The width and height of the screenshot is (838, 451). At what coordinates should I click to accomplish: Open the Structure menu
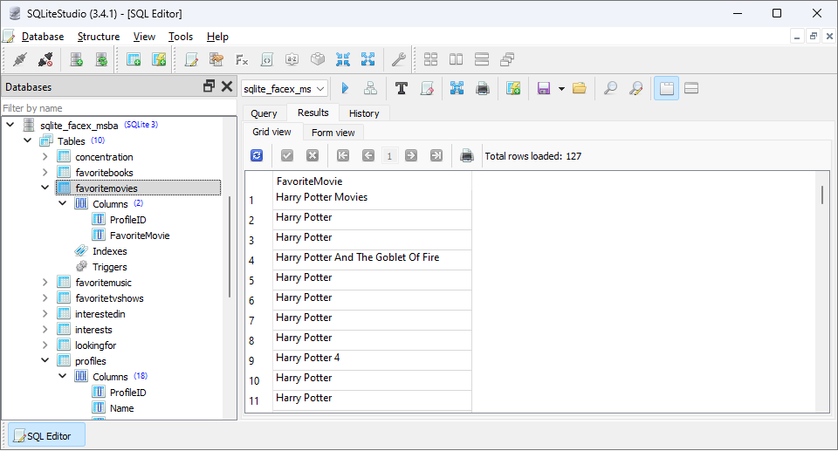99,37
